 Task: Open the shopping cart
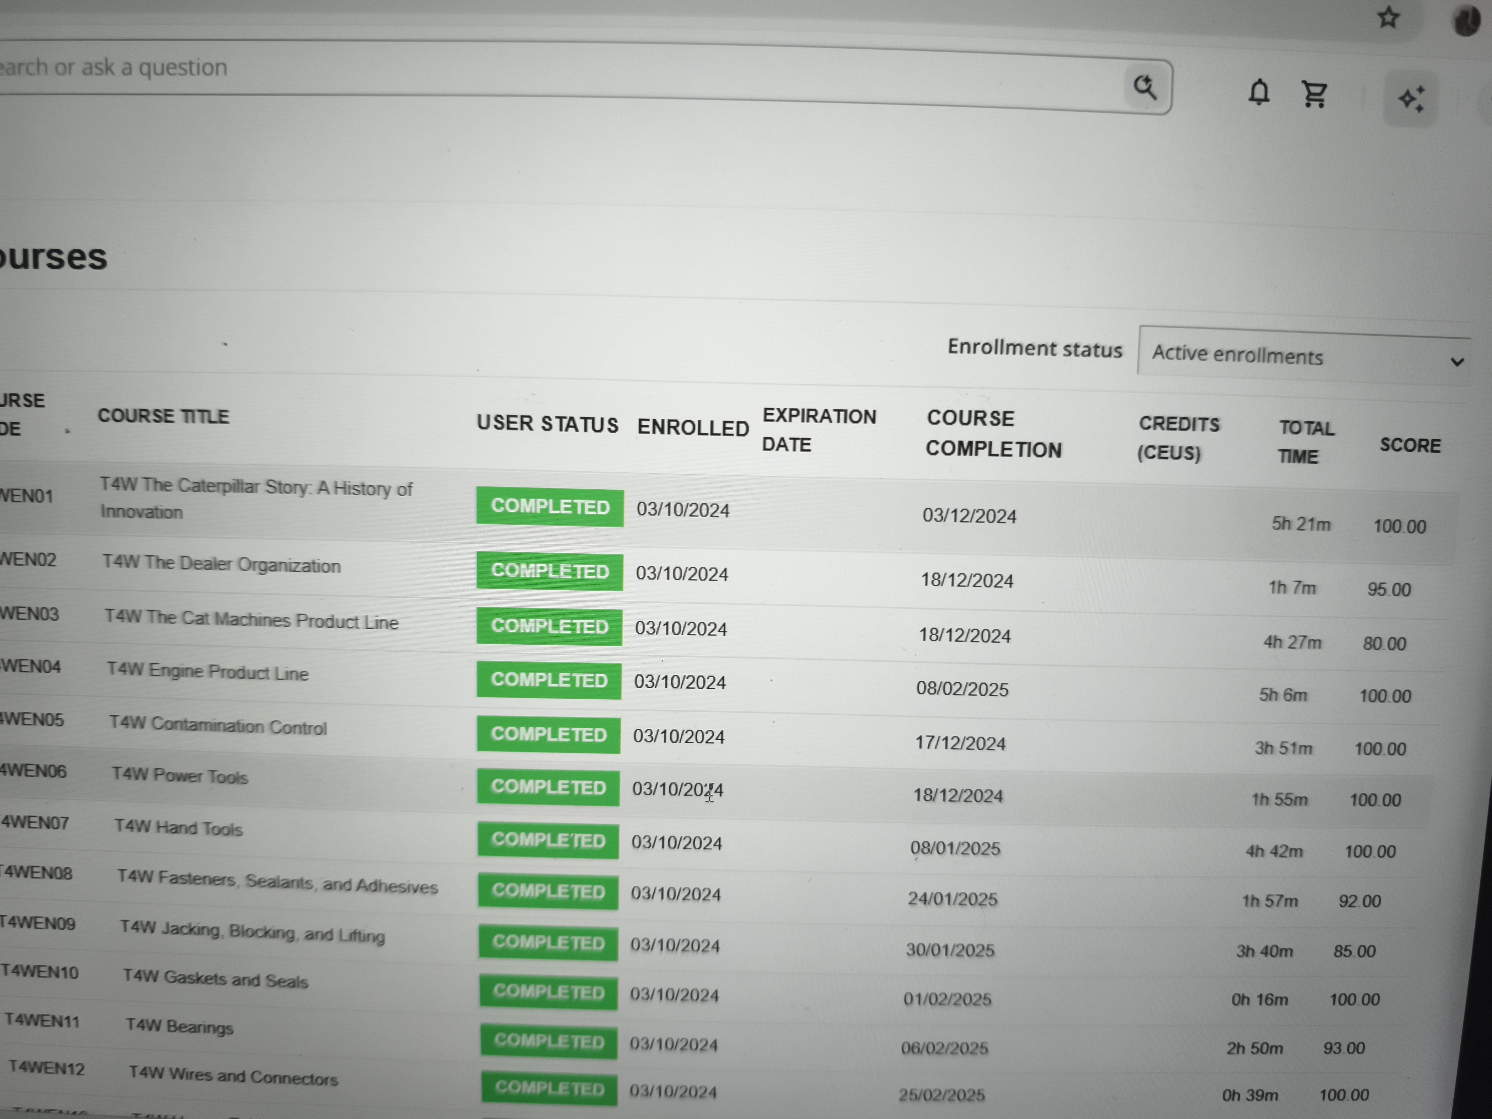coord(1315,94)
